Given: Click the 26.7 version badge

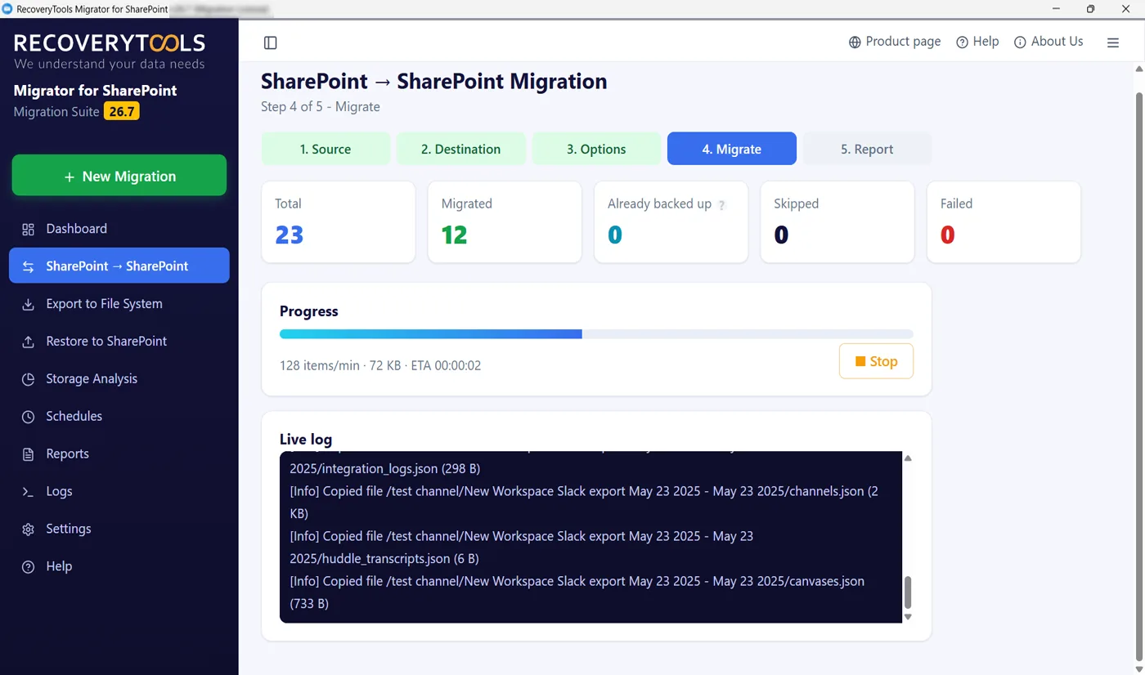Looking at the screenshot, I should [122, 111].
